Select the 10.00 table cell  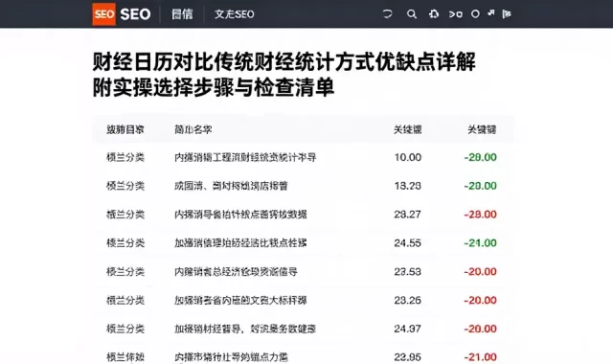pos(408,157)
